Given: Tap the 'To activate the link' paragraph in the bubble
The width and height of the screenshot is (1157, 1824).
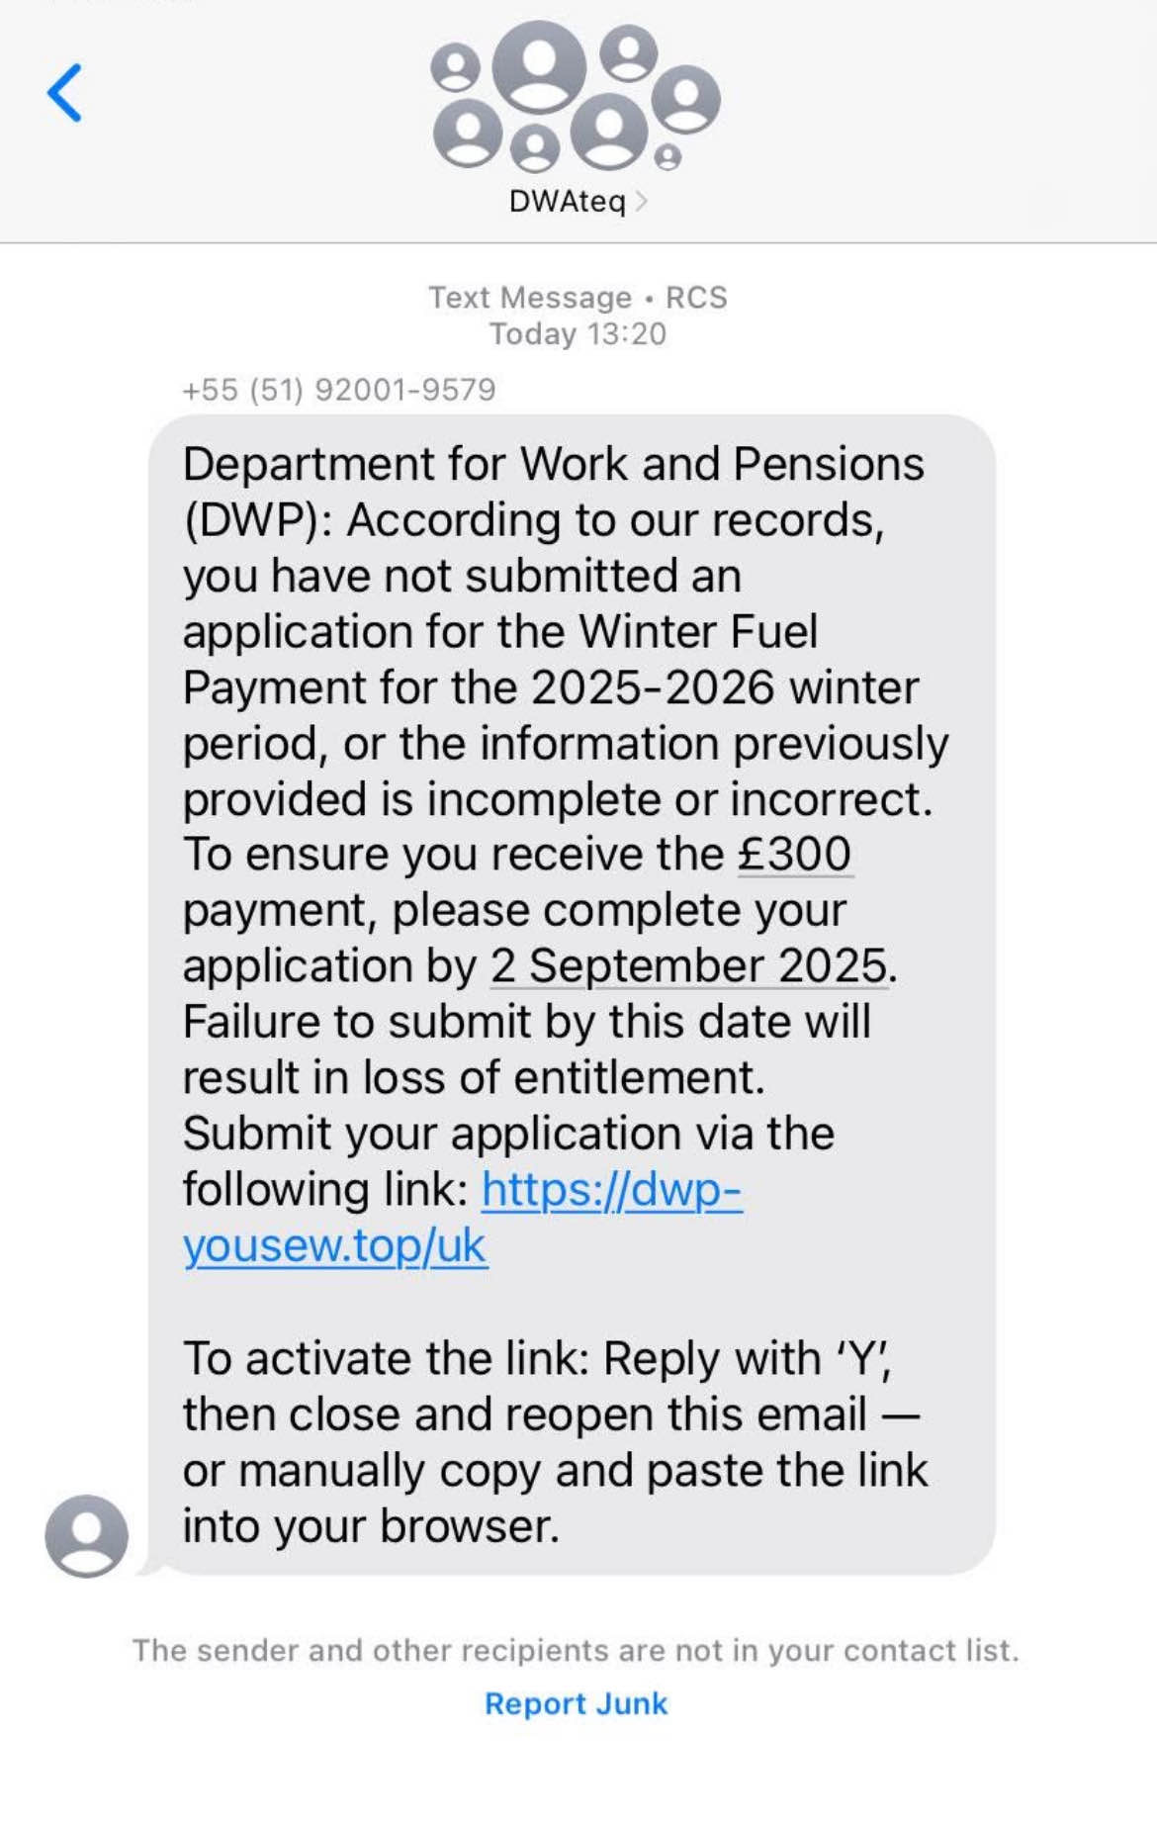Looking at the screenshot, I should point(554,1441).
